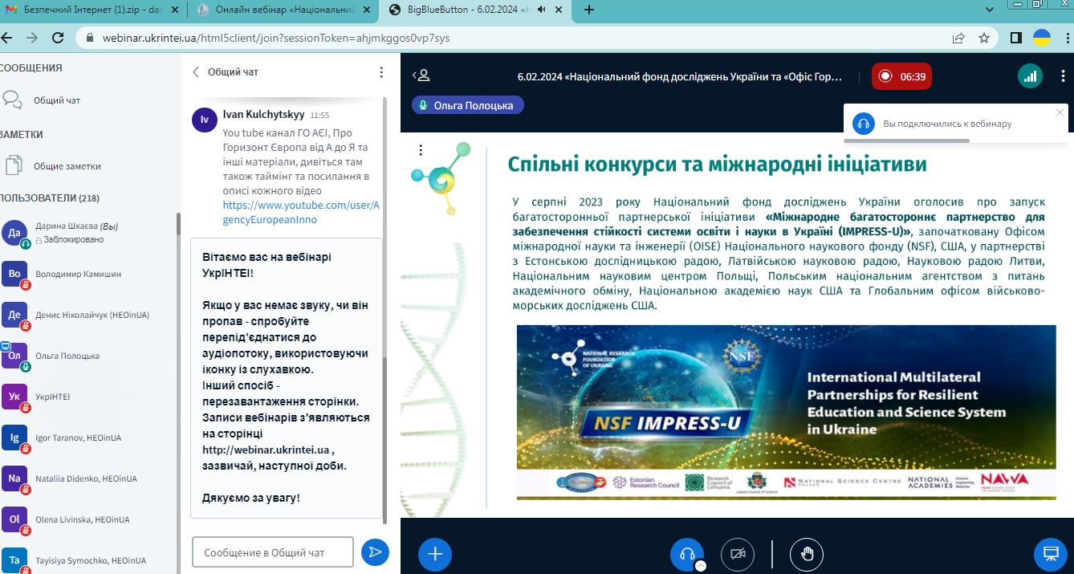Screen dimensions: 1074x574
Task: Bookmark this page with the star
Action: click(984, 38)
